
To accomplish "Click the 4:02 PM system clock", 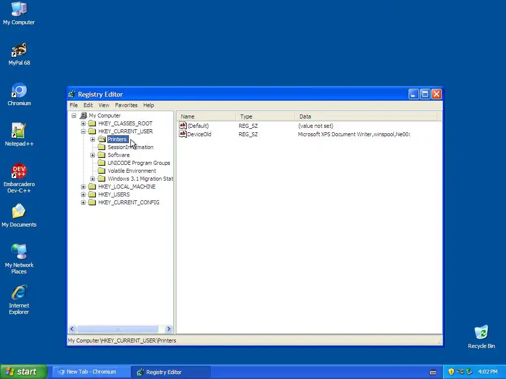I will 488,372.
